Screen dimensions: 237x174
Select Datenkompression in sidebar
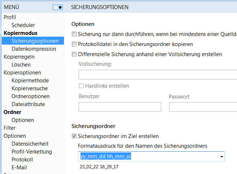click(34, 49)
